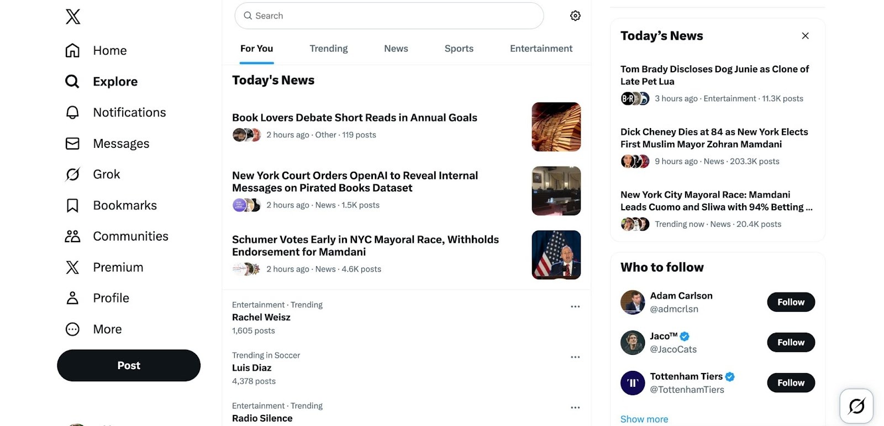Screen dimensions: 884x426
Task: Click the @admcrlsn handle
Action: [674, 309]
